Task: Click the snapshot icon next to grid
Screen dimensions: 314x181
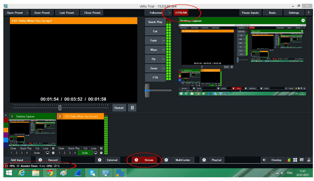Action: coord(302,160)
